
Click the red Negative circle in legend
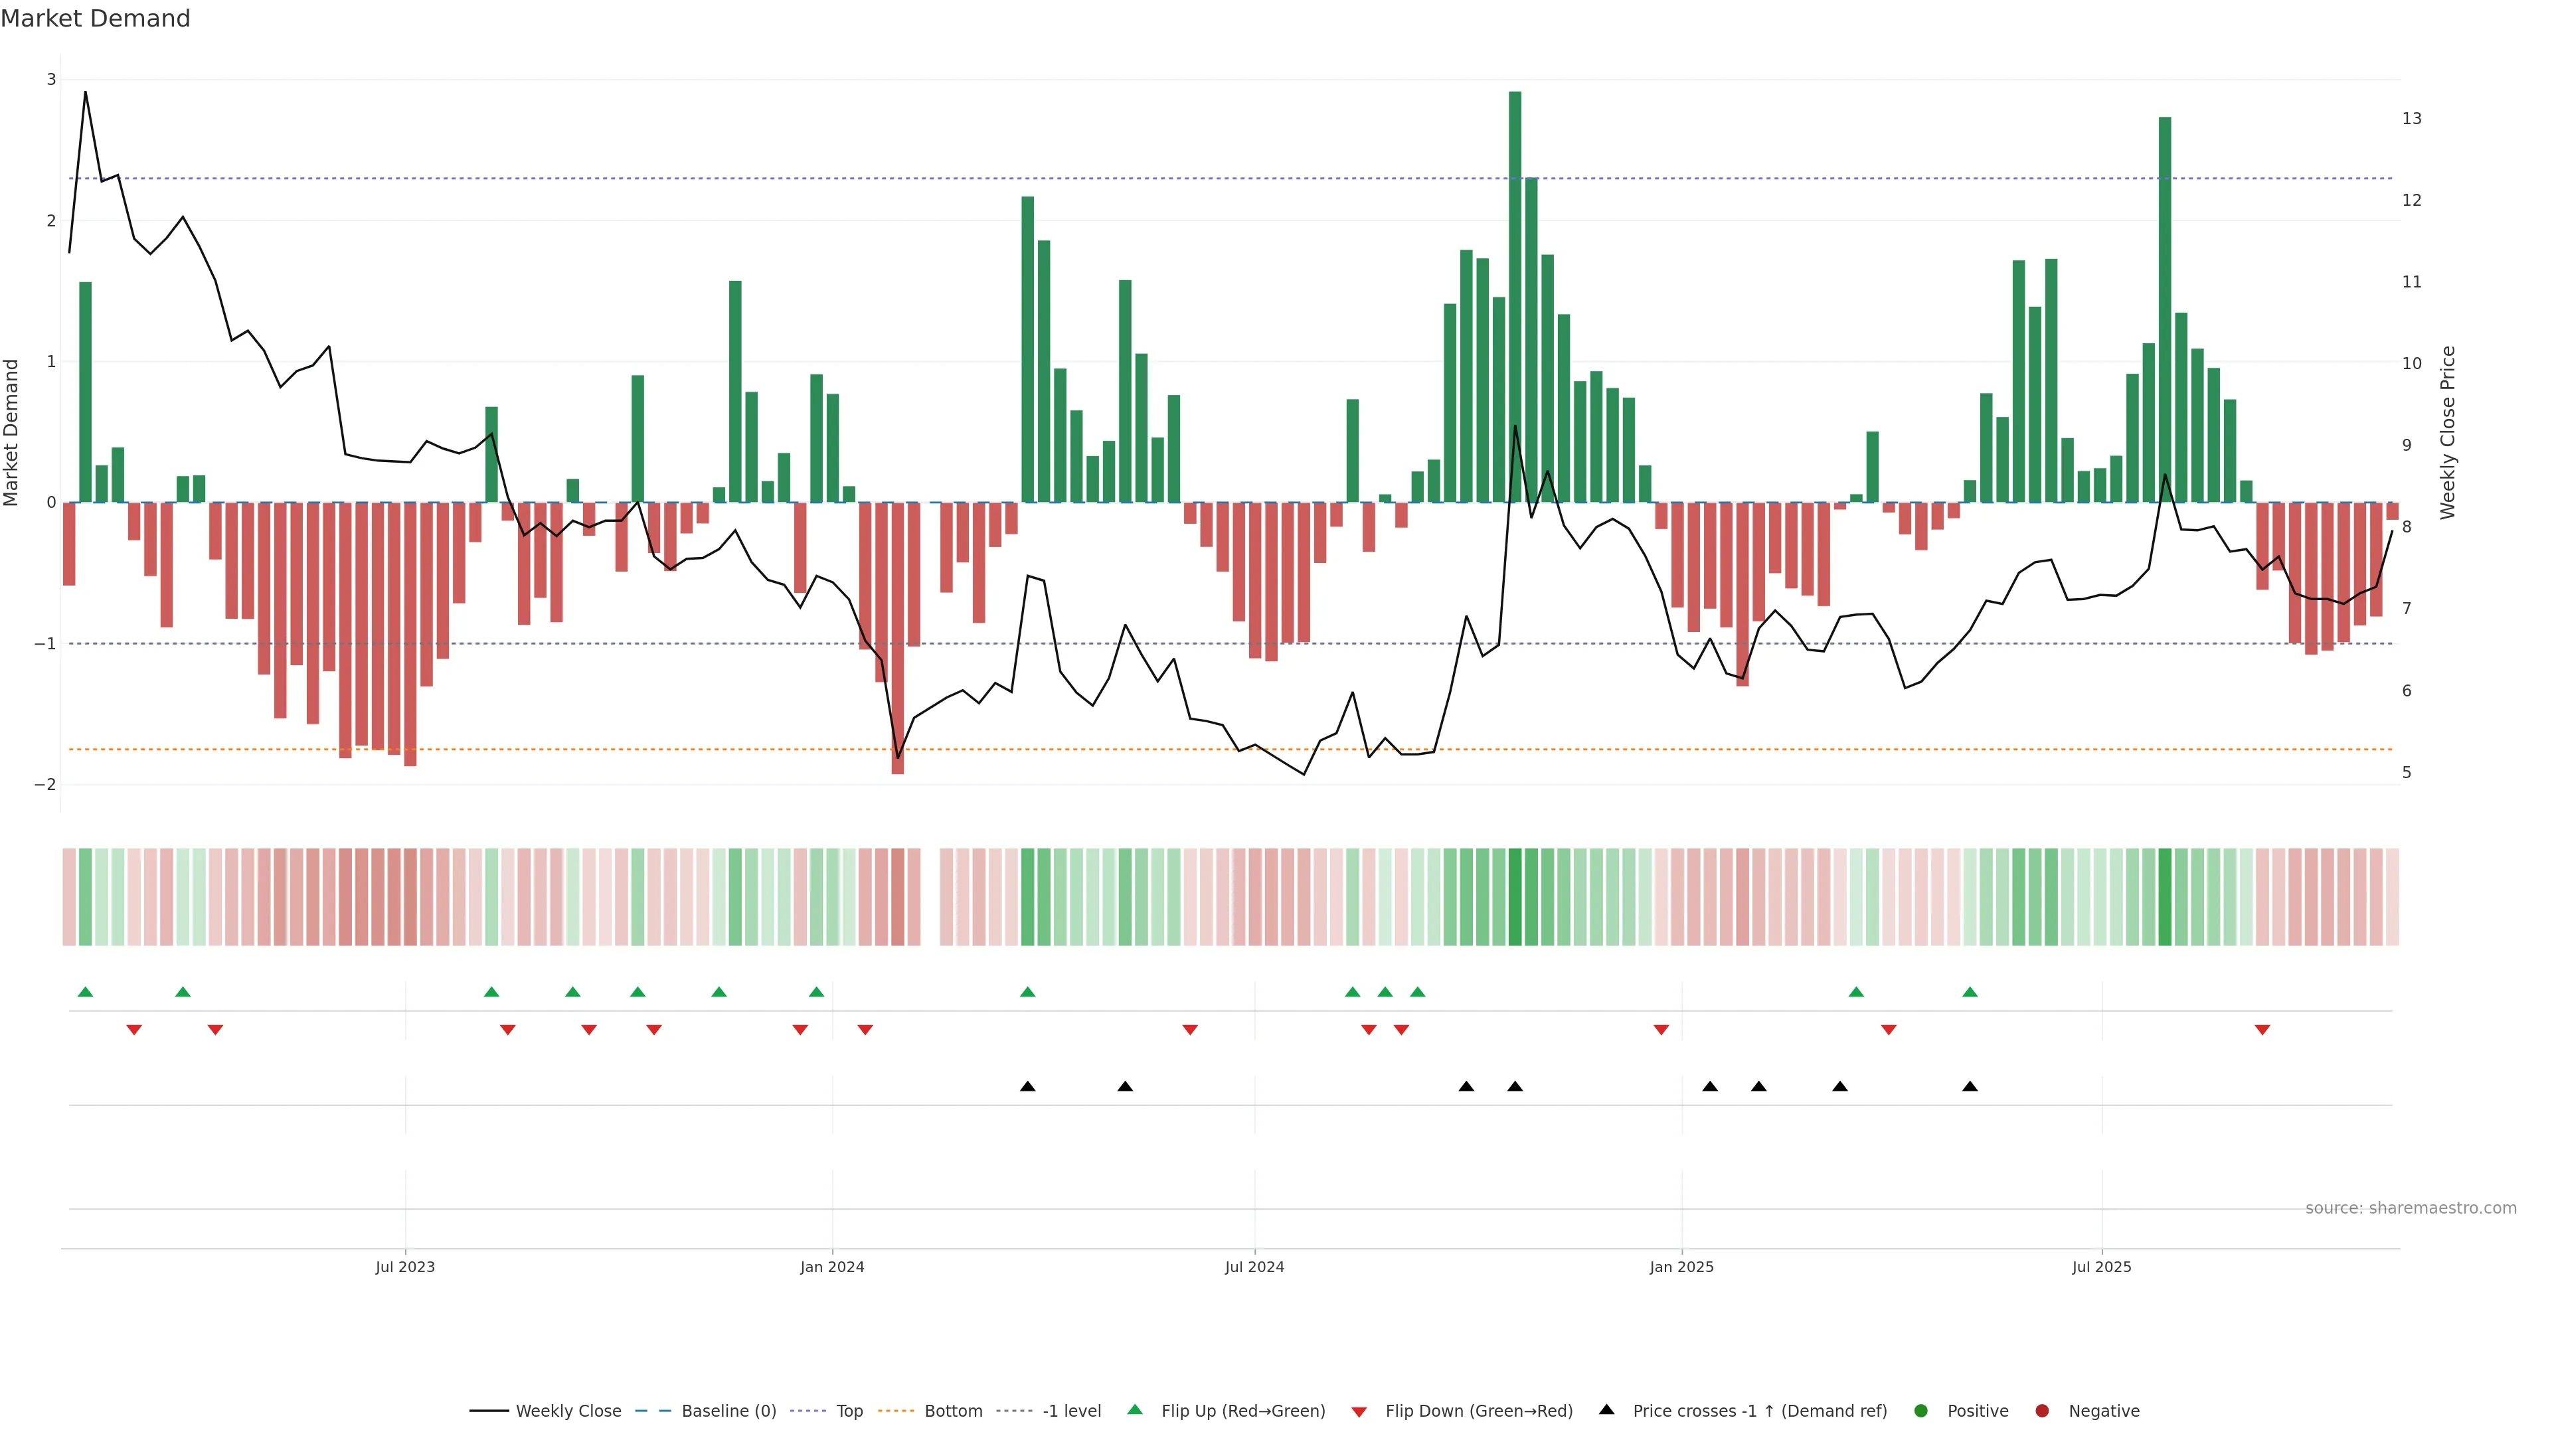tap(2042, 1410)
